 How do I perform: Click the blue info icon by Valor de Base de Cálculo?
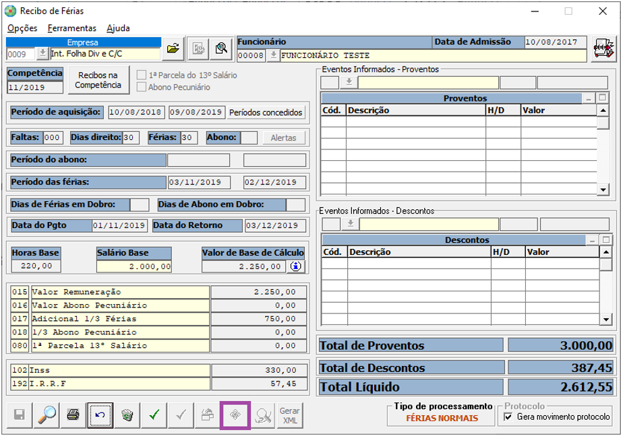(x=296, y=266)
